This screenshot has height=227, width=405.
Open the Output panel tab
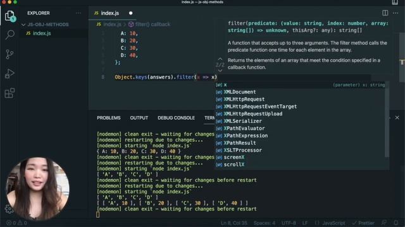click(139, 118)
